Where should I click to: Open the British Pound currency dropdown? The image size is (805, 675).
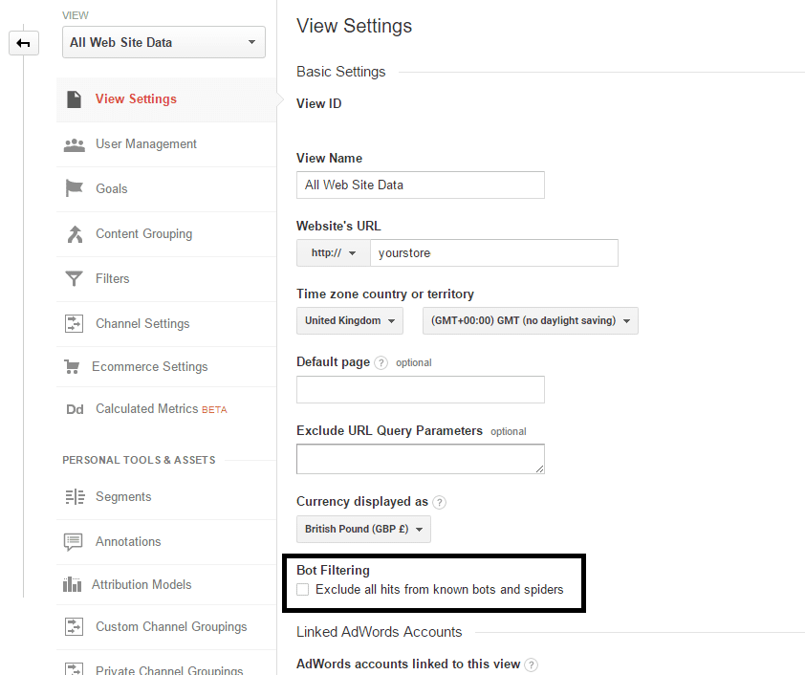coord(363,530)
